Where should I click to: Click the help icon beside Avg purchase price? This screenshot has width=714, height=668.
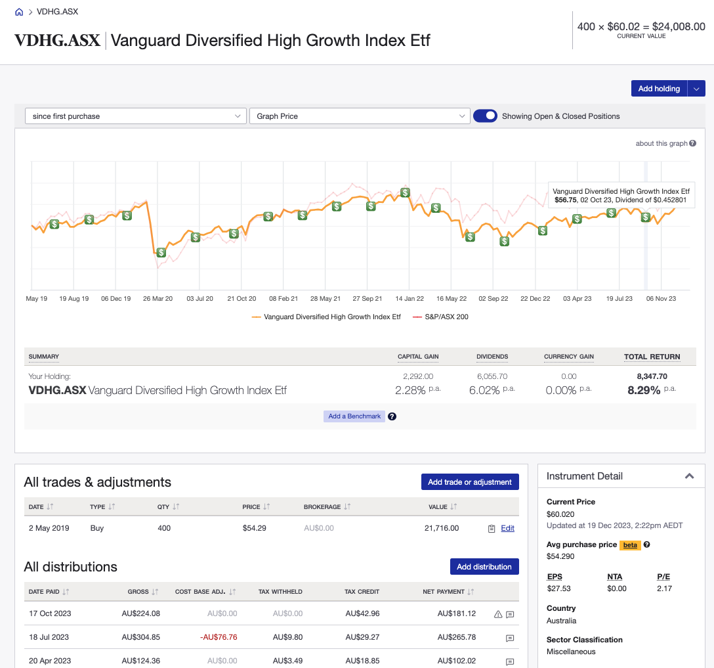[647, 545]
